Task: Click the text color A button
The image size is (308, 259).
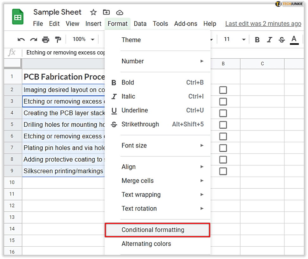Action: coord(294,40)
